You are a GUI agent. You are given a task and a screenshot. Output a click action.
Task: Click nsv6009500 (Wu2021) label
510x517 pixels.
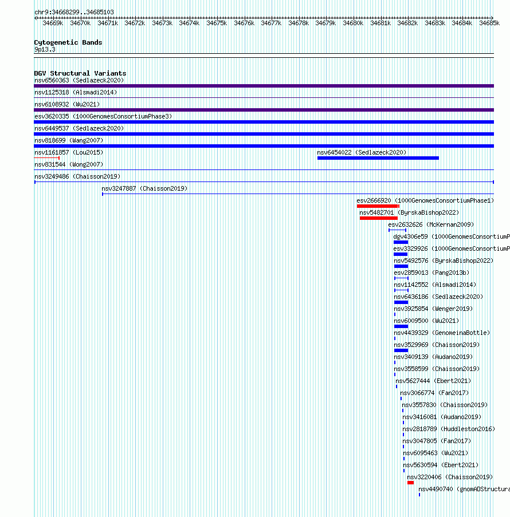tap(426, 321)
